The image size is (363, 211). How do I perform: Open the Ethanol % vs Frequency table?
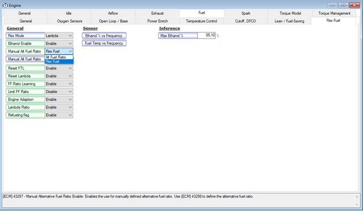click(104, 36)
